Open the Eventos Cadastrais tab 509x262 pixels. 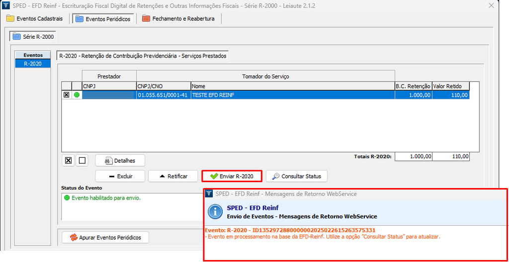[35, 19]
